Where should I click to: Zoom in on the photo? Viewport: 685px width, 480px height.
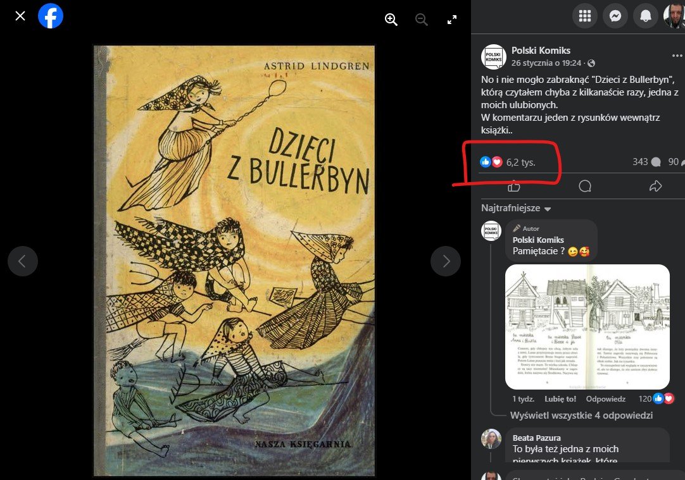[x=391, y=20]
